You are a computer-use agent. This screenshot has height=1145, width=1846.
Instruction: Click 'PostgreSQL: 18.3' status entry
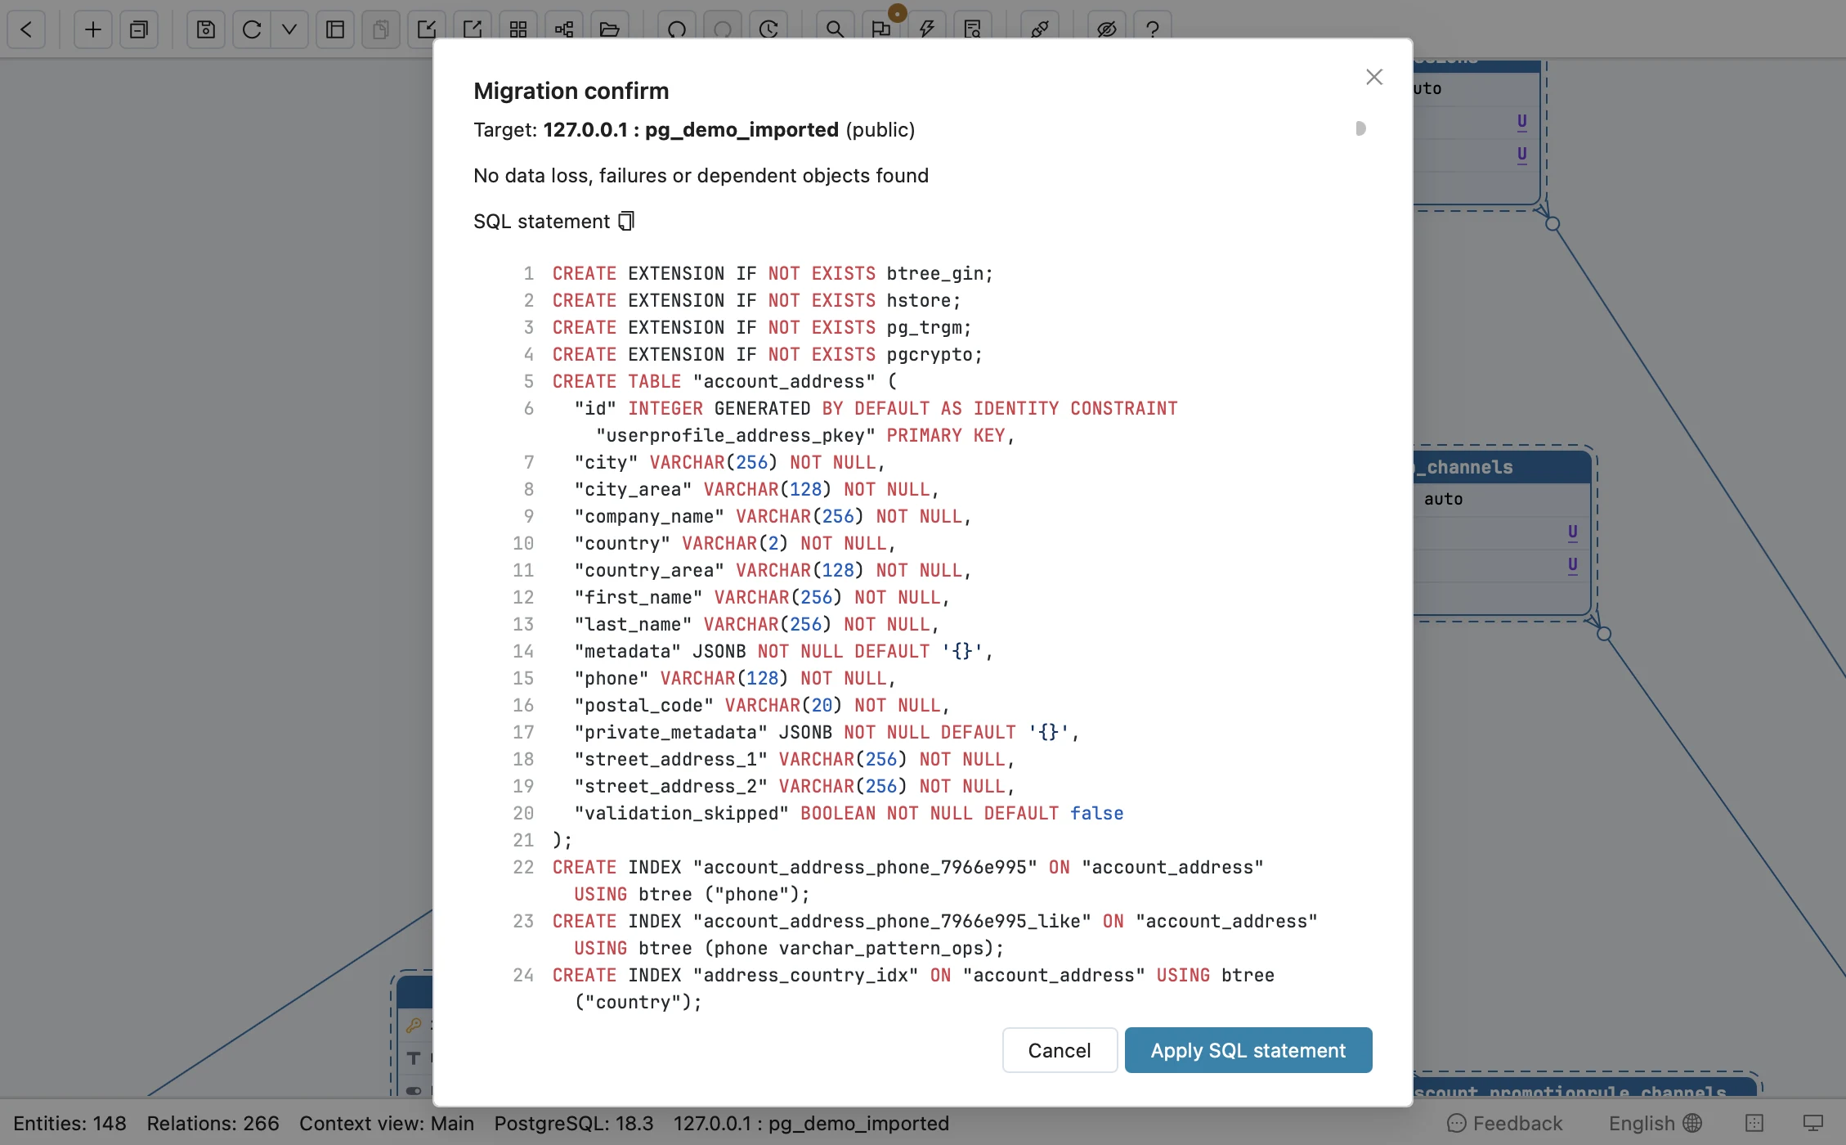(x=574, y=1123)
